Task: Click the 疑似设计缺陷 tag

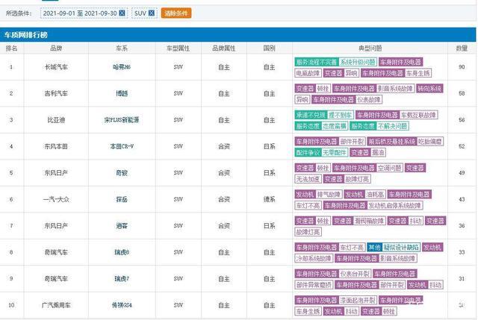Action: click(x=401, y=247)
